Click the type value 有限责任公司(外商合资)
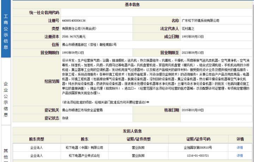This screenshot has height=162, width=254. (x=79, y=28)
